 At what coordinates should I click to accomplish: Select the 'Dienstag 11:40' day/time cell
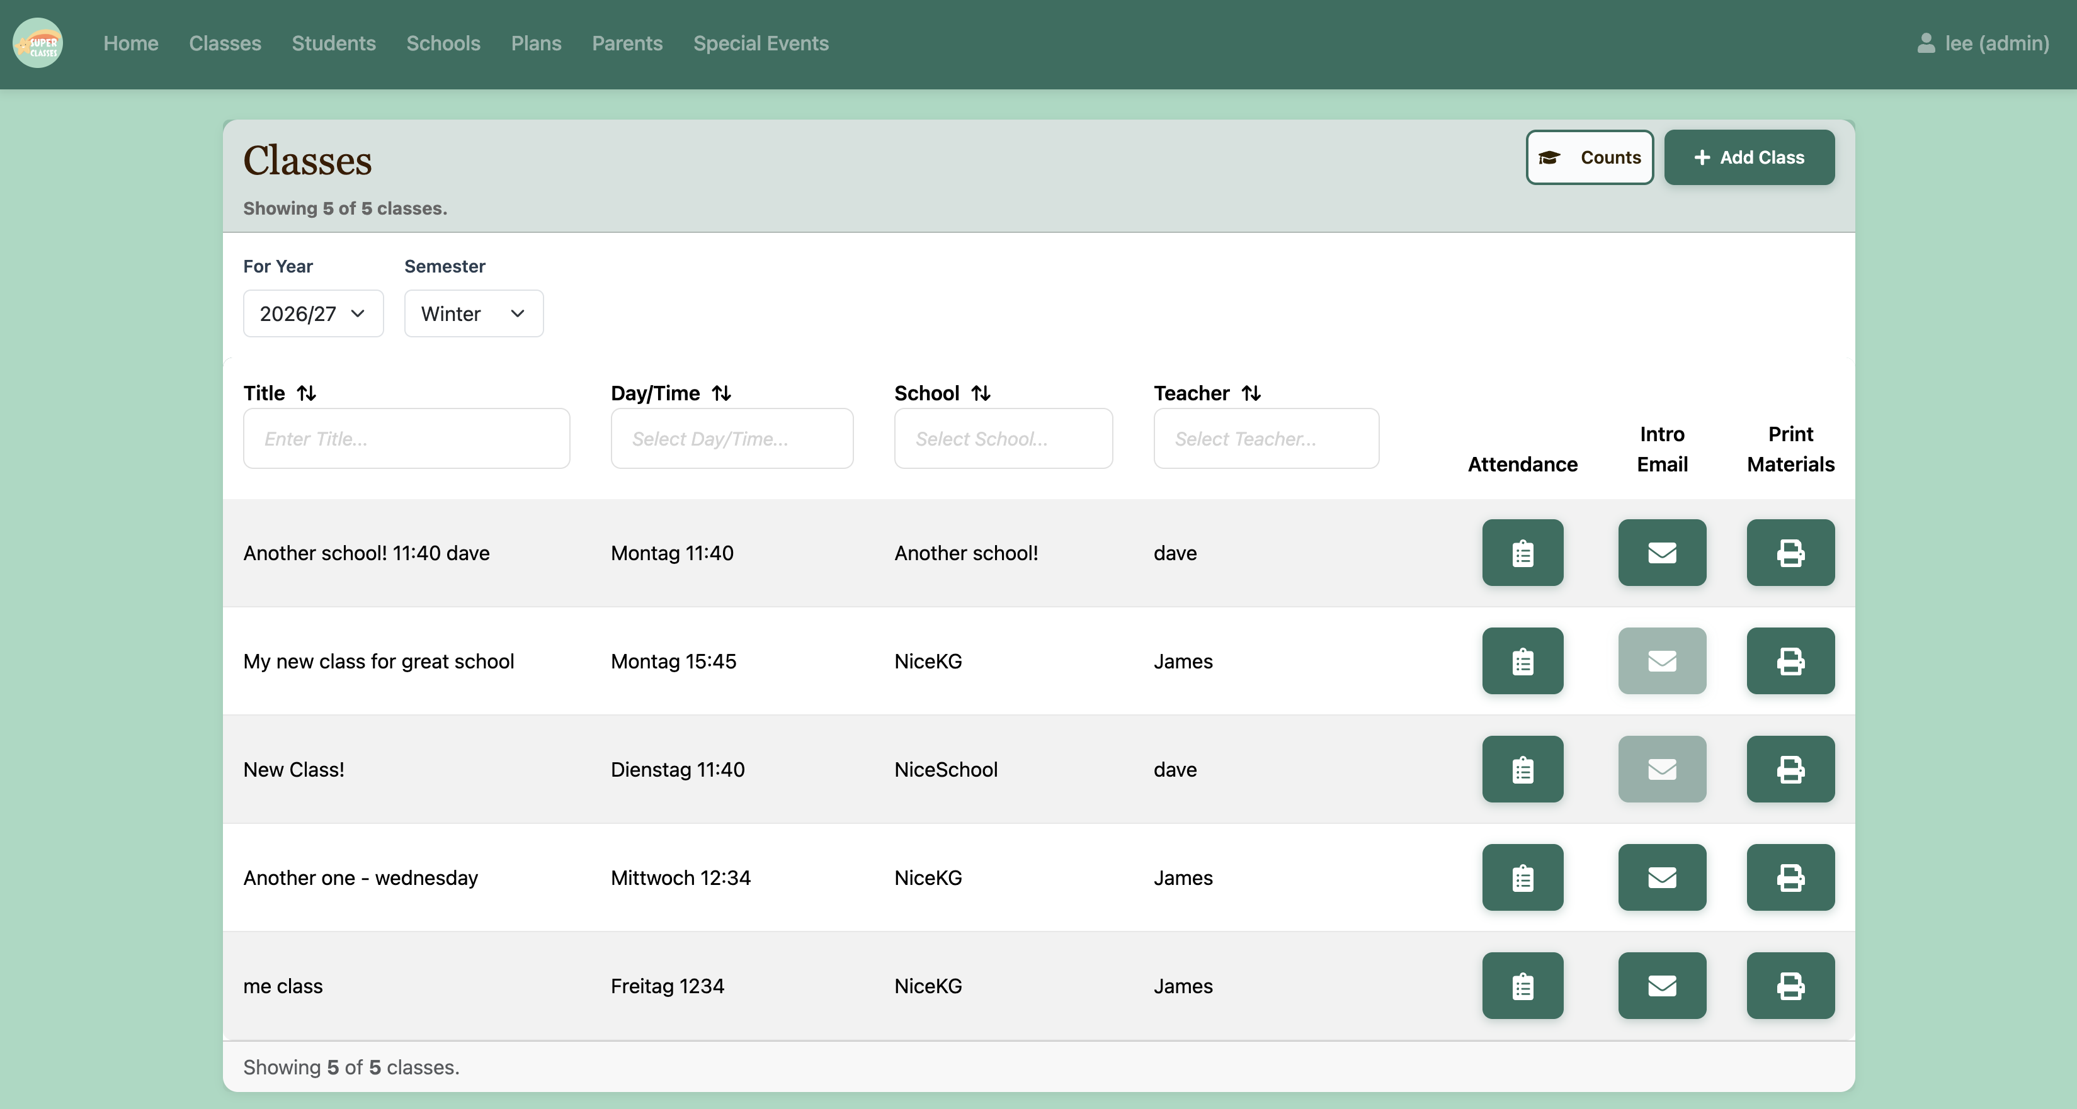coord(677,769)
